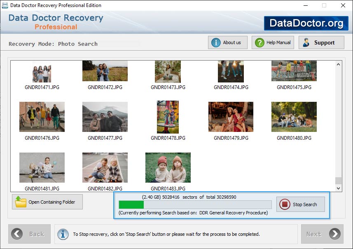Viewport: 353px width, 249px height.
Task: Click the 'To Stop recovery' hint message
Action: point(166,234)
